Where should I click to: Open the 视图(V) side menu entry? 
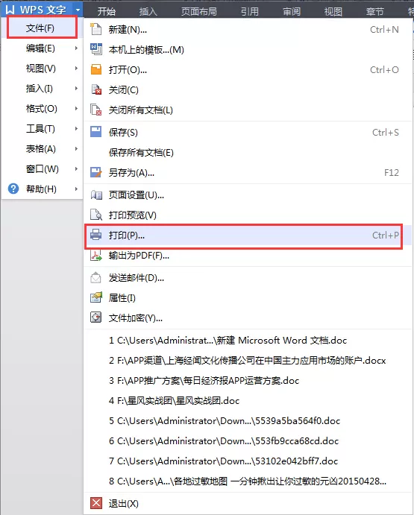42,69
